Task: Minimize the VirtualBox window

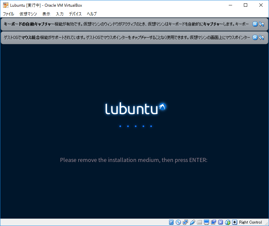Action: pos(230,5)
